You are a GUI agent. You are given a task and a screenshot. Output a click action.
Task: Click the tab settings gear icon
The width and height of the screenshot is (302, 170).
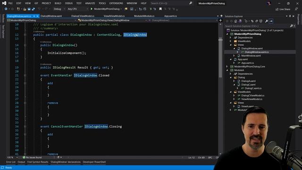coord(221,16)
